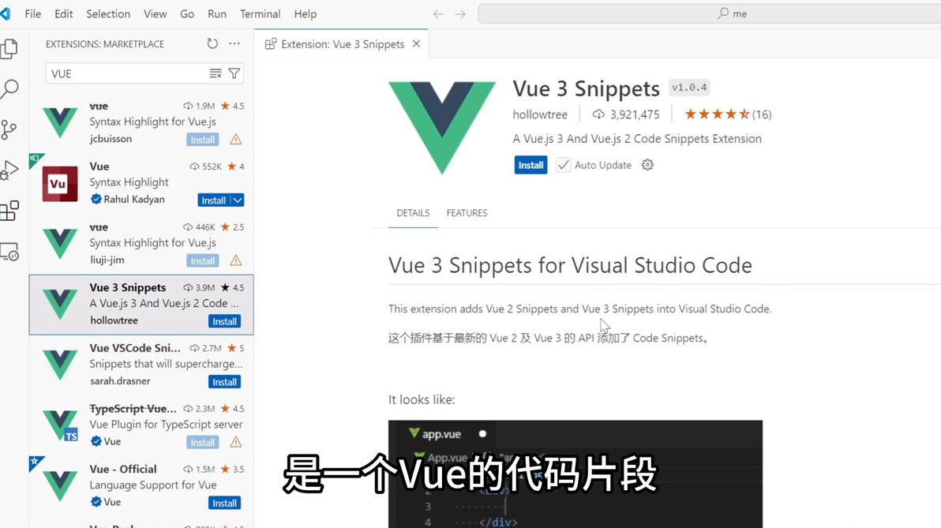Click the v1.0.4 version badge
This screenshot has height=528, width=941.
click(x=689, y=88)
